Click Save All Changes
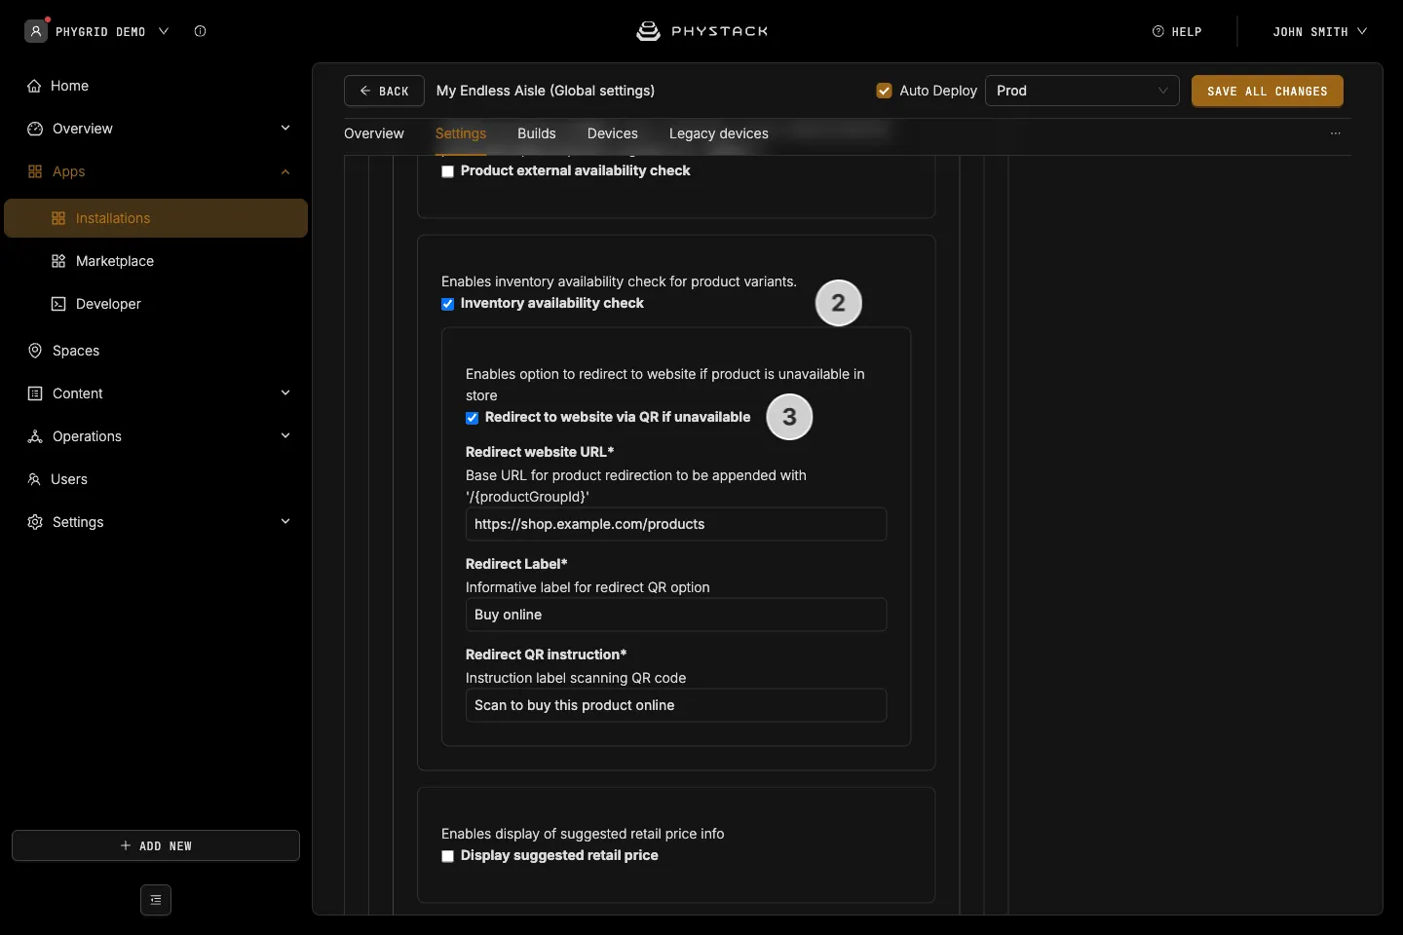Image resolution: width=1403 pixels, height=935 pixels. pyautogui.click(x=1268, y=91)
